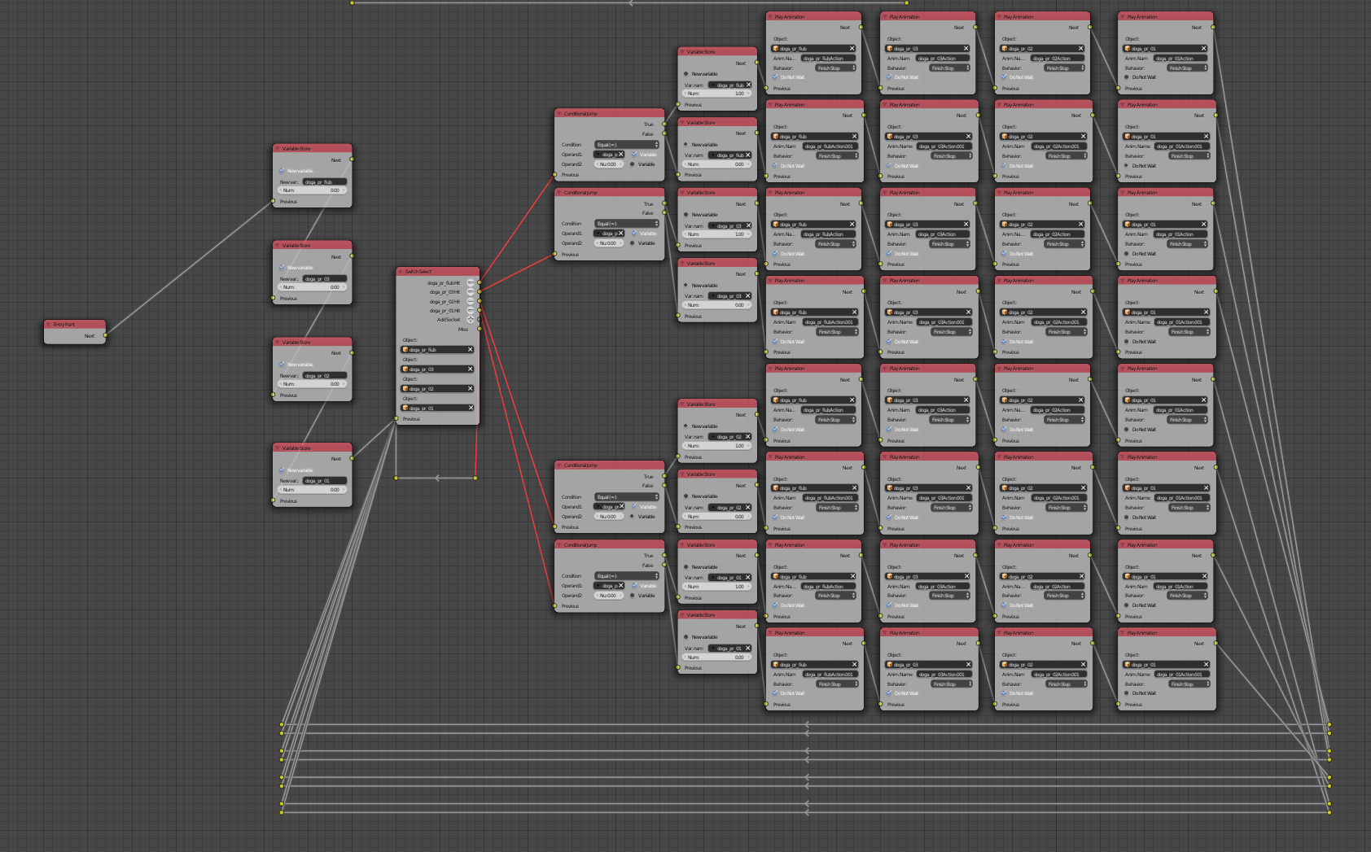Screen dimensions: 1371x852
Task: Clear doga_pr_01 object with X icon in top-right Play Animation
Action: point(1202,48)
